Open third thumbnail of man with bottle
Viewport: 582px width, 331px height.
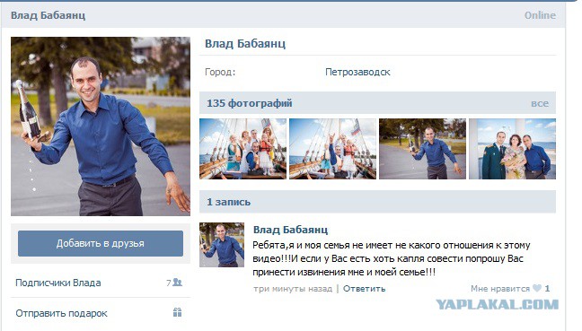click(422, 149)
